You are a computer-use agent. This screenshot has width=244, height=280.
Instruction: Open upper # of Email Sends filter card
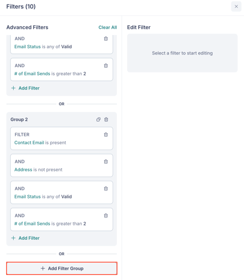(62, 69)
